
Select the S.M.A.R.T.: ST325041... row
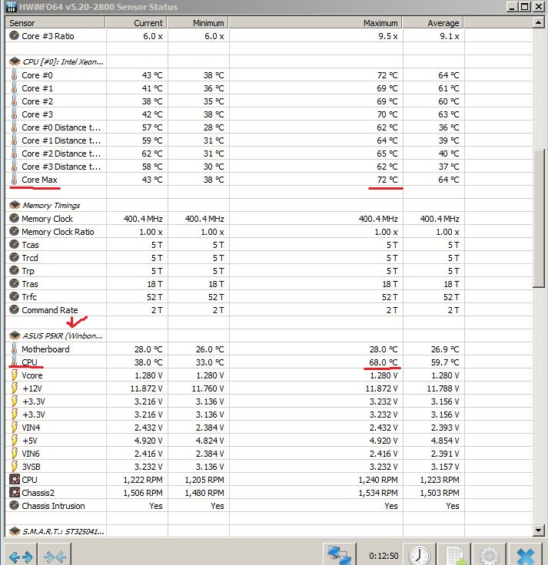coord(269,531)
